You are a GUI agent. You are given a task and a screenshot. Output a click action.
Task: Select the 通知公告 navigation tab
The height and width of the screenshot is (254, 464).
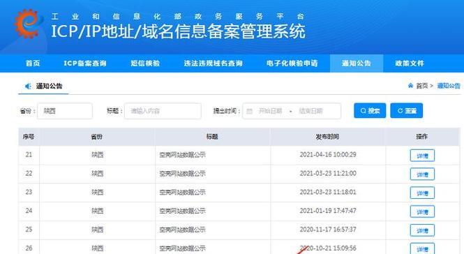(357, 63)
